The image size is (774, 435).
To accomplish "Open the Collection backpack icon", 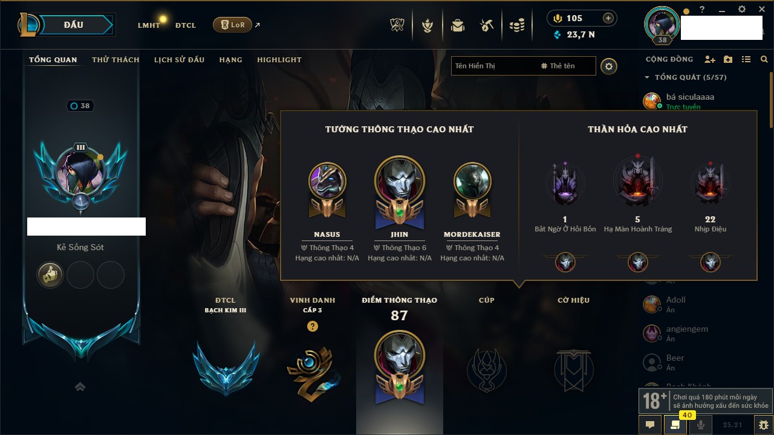I will click(x=458, y=25).
